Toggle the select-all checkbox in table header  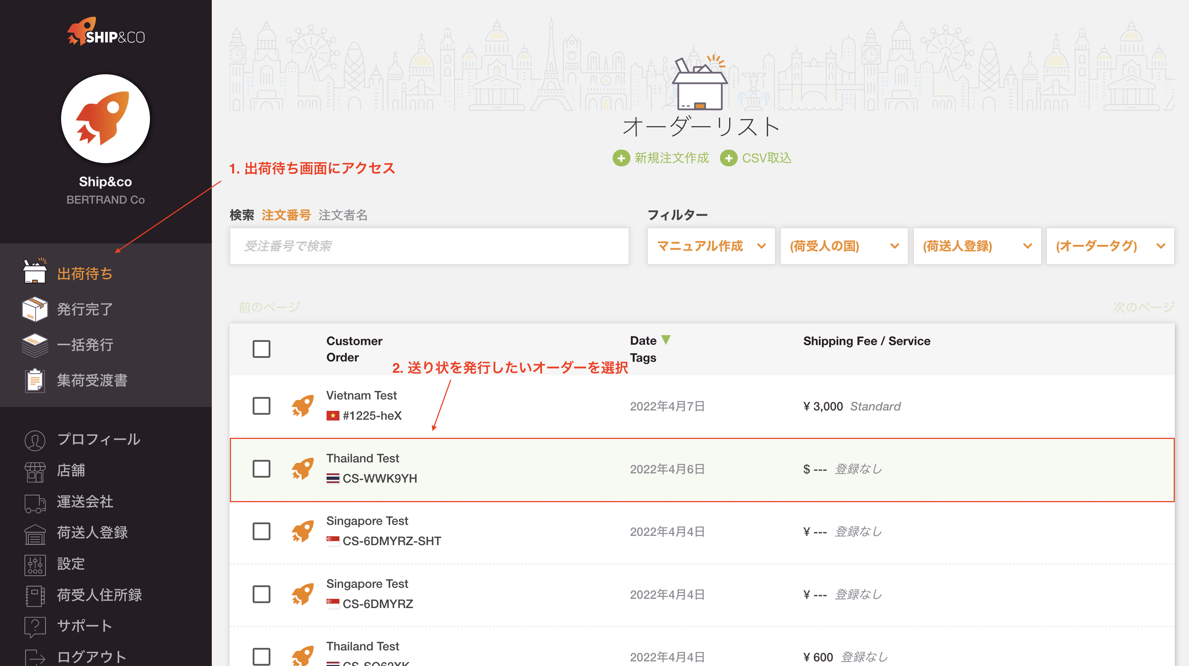coord(262,349)
